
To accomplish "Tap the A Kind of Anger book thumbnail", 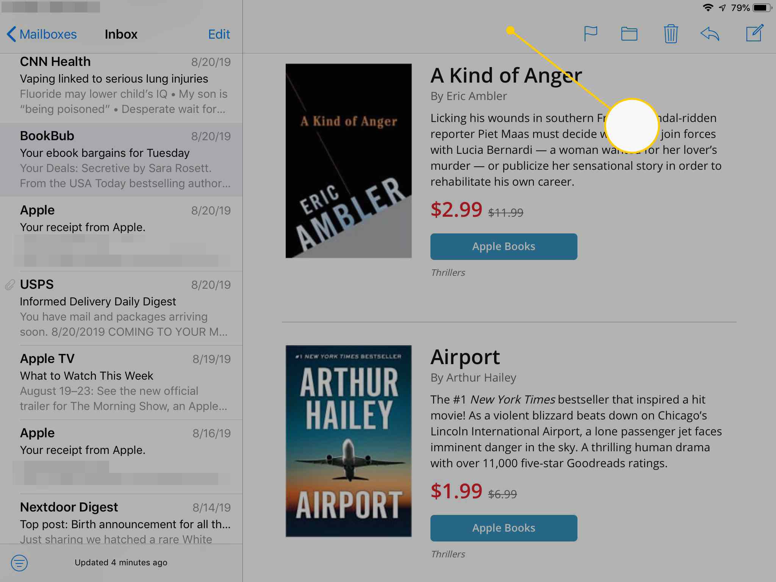I will click(x=348, y=160).
